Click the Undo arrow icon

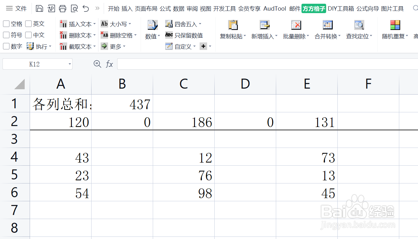[x=86, y=8]
